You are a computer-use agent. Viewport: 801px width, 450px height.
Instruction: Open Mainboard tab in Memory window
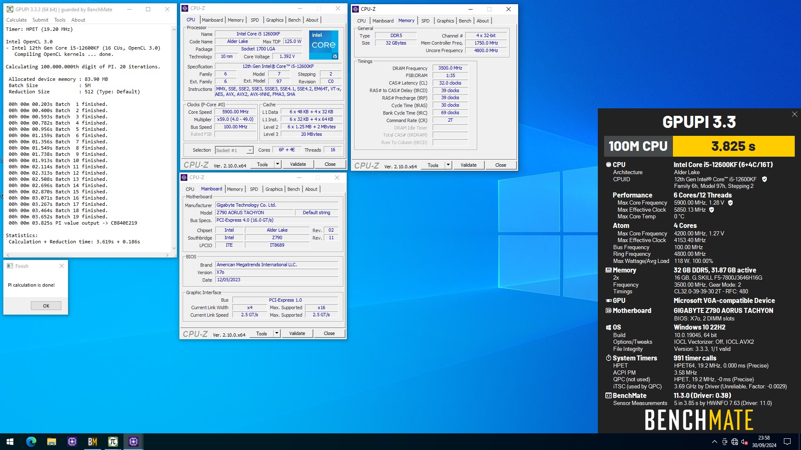click(x=383, y=21)
